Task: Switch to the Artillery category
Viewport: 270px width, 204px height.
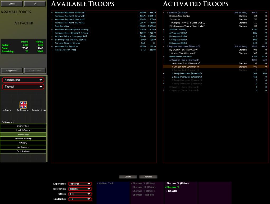Action: coord(23,143)
